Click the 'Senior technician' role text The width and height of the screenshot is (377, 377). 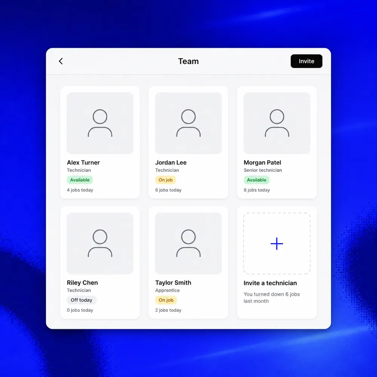[x=263, y=170]
